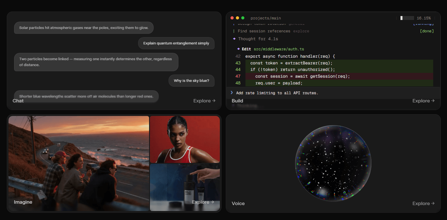Select the athlete portrait on red background
The image size is (447, 220).
click(185, 139)
